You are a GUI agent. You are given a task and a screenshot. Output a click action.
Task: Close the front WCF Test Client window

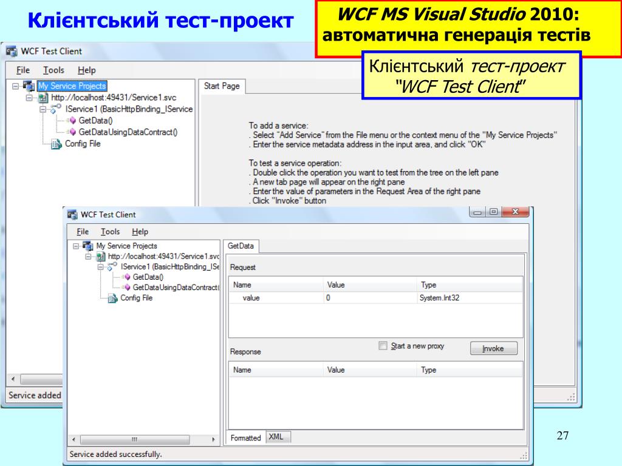click(x=515, y=212)
